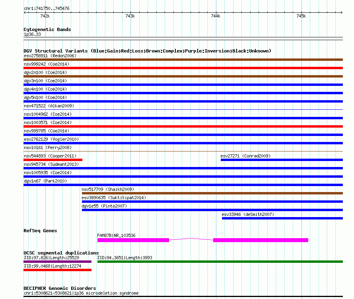
Task: Click the UCSC segmental duplications track title
Action: [61, 253]
